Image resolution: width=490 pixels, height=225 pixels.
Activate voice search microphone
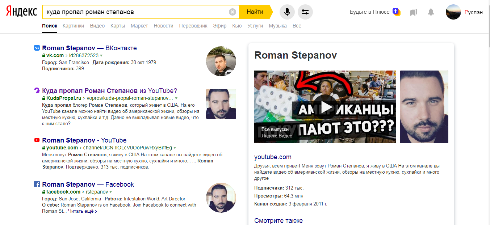pos(287,12)
